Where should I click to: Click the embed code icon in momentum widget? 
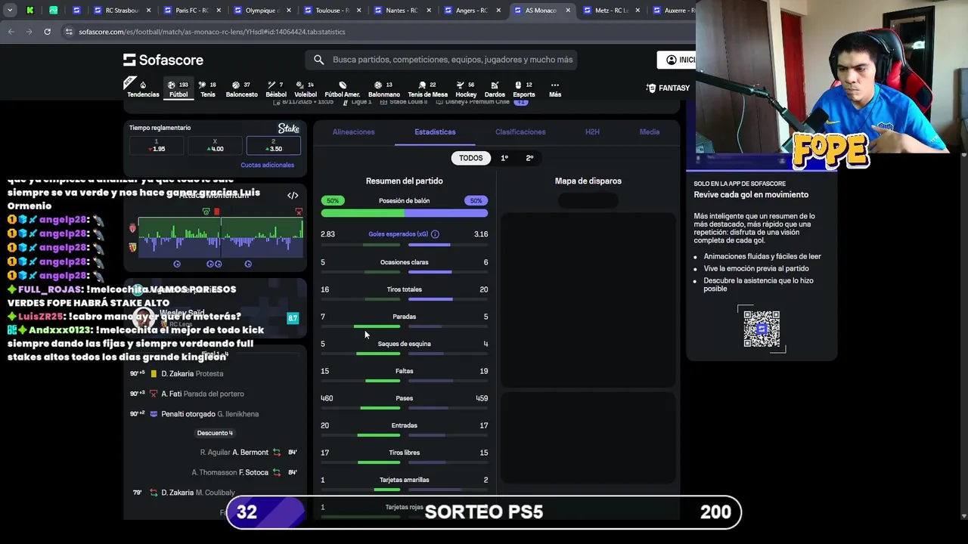click(293, 196)
